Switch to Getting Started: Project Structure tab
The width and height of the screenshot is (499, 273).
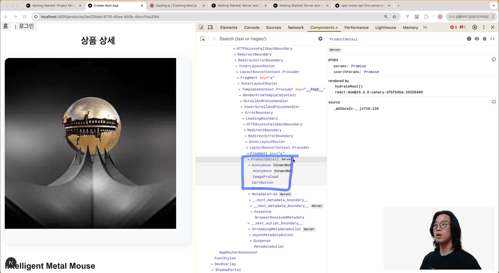click(x=54, y=5)
